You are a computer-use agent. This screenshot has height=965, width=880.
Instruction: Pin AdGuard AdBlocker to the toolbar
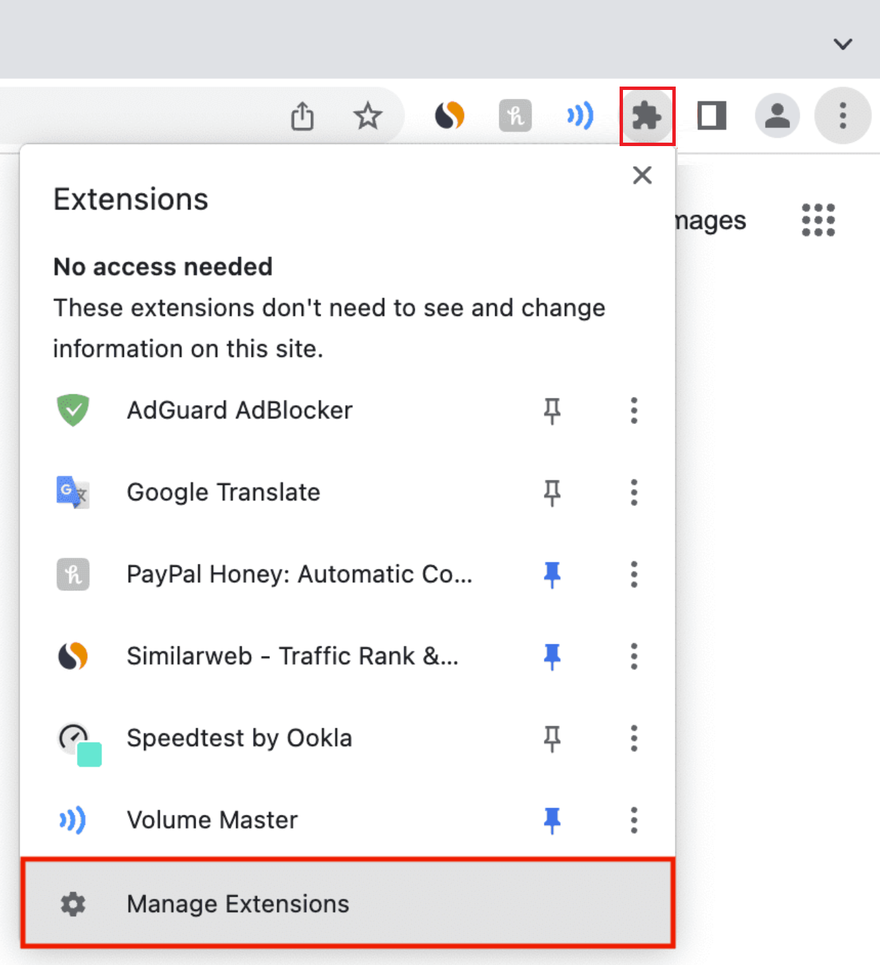[x=553, y=410]
